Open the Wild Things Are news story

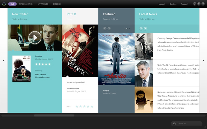pyautogui.click(x=178, y=100)
